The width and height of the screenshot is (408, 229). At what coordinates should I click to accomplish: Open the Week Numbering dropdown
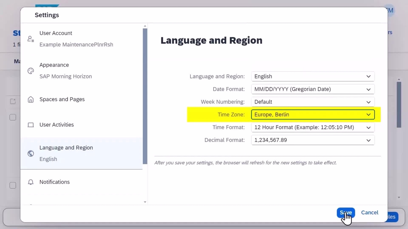coord(312,102)
